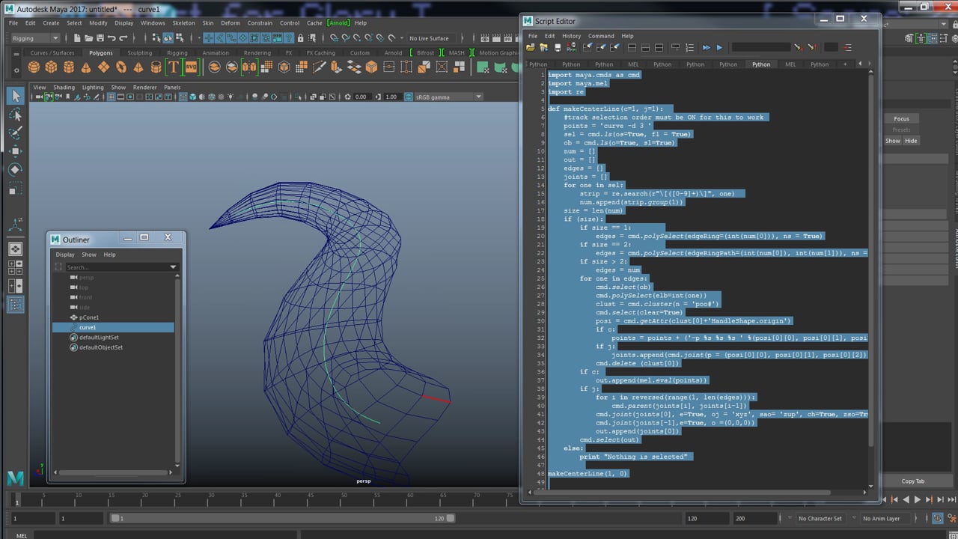Click the exposure value field 0.00
The image size is (958, 539).
tap(361, 97)
